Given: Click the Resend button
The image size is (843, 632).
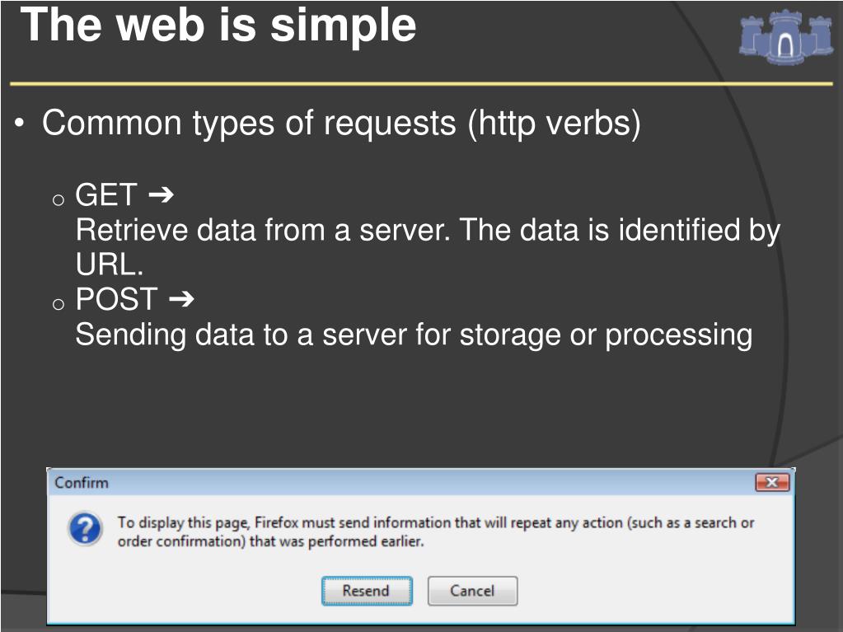Looking at the screenshot, I should tap(367, 591).
